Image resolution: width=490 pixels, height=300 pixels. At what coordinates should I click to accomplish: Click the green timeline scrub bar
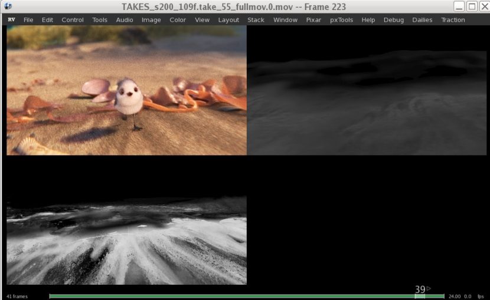point(236,296)
